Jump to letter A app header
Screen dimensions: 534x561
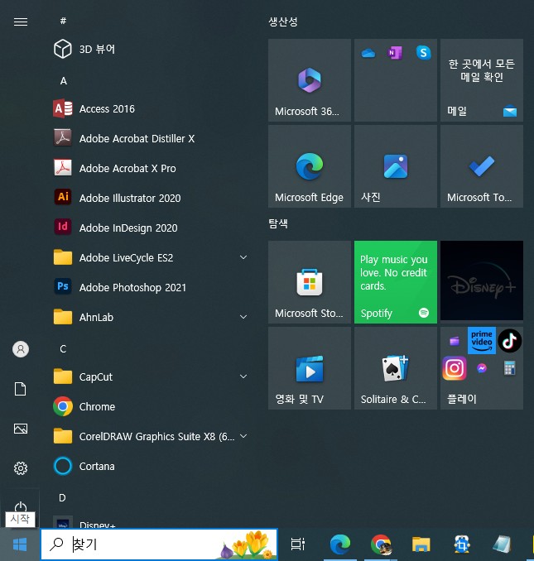64,81
